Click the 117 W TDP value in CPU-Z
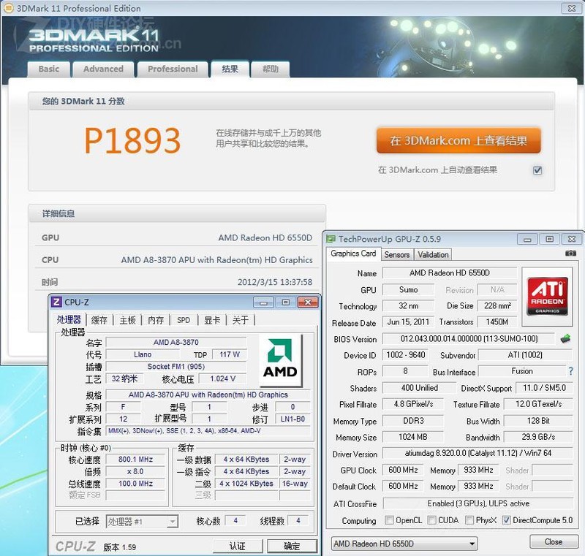 (230, 354)
